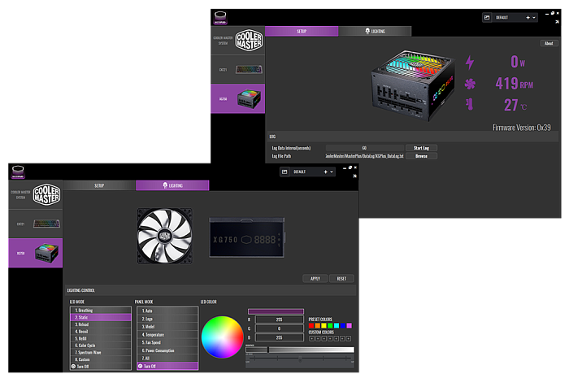Click the B value field
This screenshot has width=569, height=387.
(280, 337)
